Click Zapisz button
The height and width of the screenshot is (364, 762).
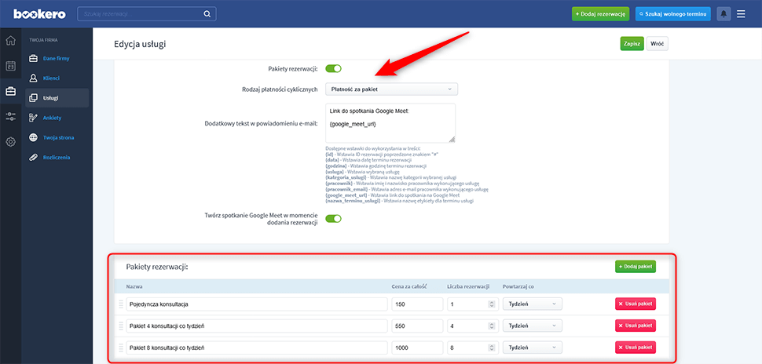coord(632,44)
